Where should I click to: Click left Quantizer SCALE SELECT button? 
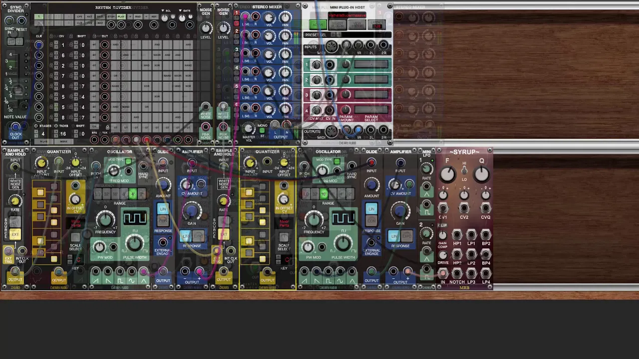coord(75,237)
